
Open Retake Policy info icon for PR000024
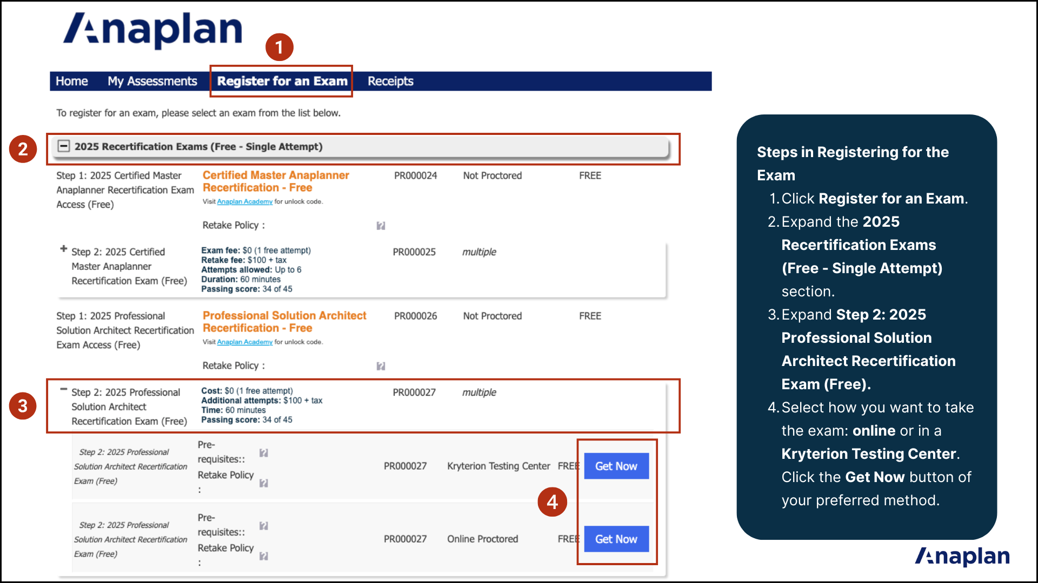pyautogui.click(x=381, y=226)
